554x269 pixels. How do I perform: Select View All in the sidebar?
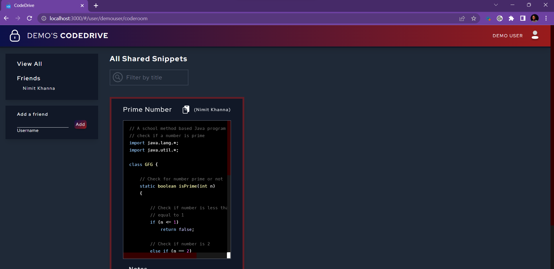[x=30, y=64]
